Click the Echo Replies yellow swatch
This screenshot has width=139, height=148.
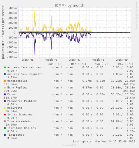click(x=5, y=88)
